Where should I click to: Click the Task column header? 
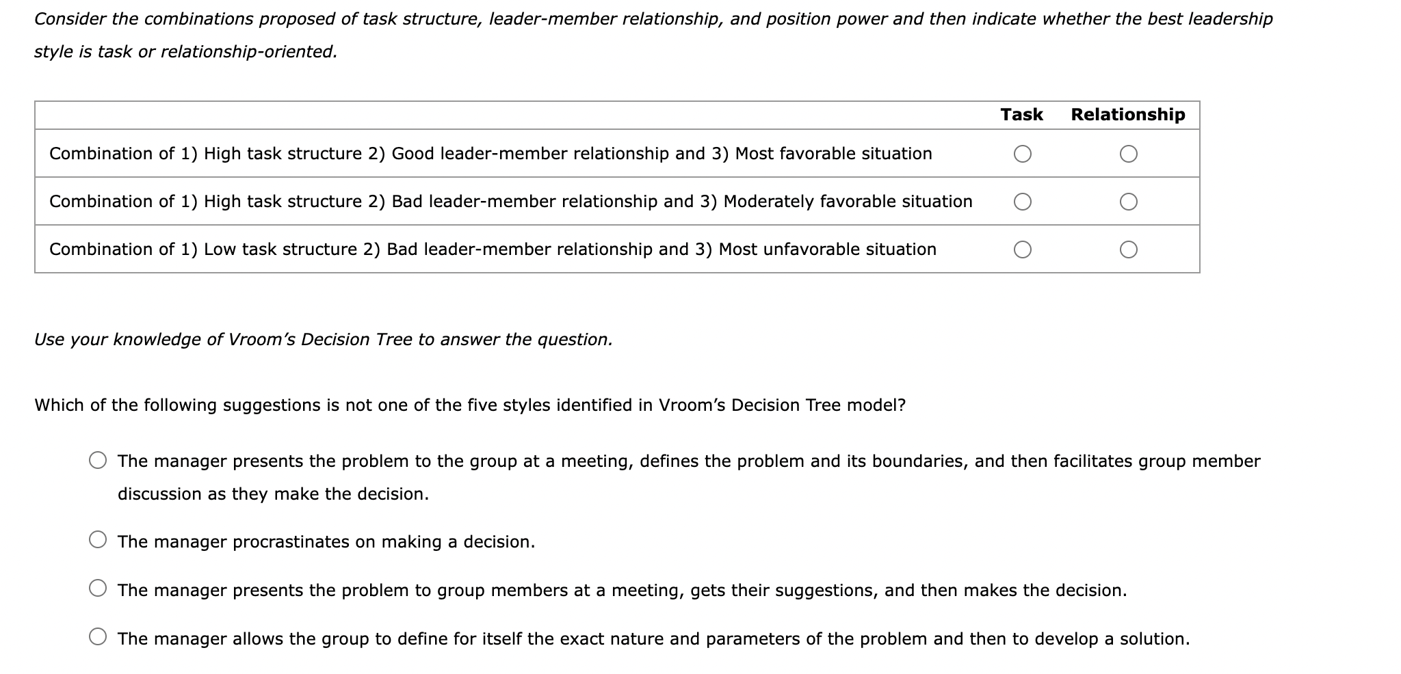pos(1021,114)
